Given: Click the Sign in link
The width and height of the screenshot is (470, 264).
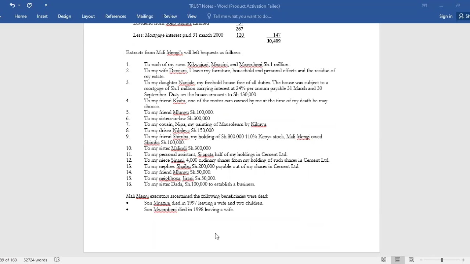Looking at the screenshot, I should 446,16.
